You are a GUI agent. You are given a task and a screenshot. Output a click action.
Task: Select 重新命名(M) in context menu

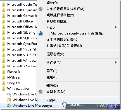(78, 92)
